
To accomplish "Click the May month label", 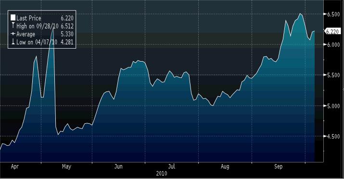I will pyautogui.click(x=66, y=166).
